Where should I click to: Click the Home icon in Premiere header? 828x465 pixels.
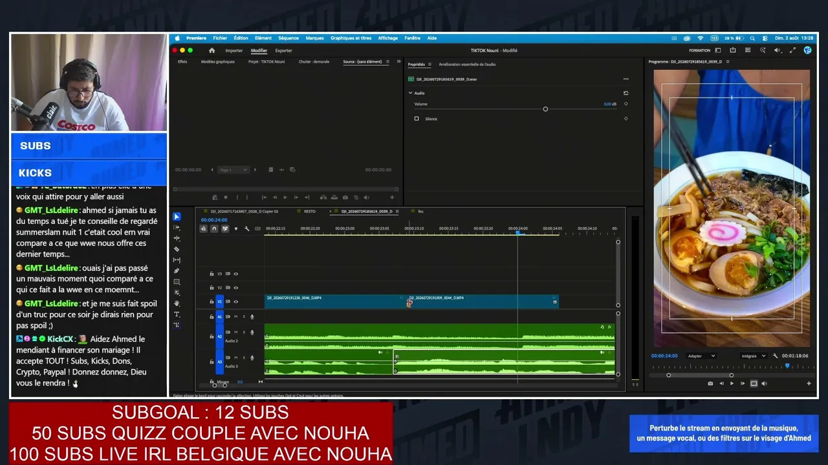[212, 50]
